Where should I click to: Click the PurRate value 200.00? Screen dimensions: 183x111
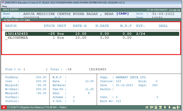coord(41,77)
